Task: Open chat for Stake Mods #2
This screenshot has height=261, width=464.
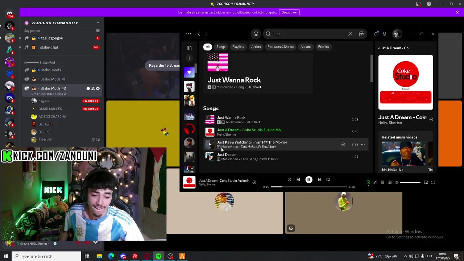Action: pyautogui.click(x=88, y=88)
